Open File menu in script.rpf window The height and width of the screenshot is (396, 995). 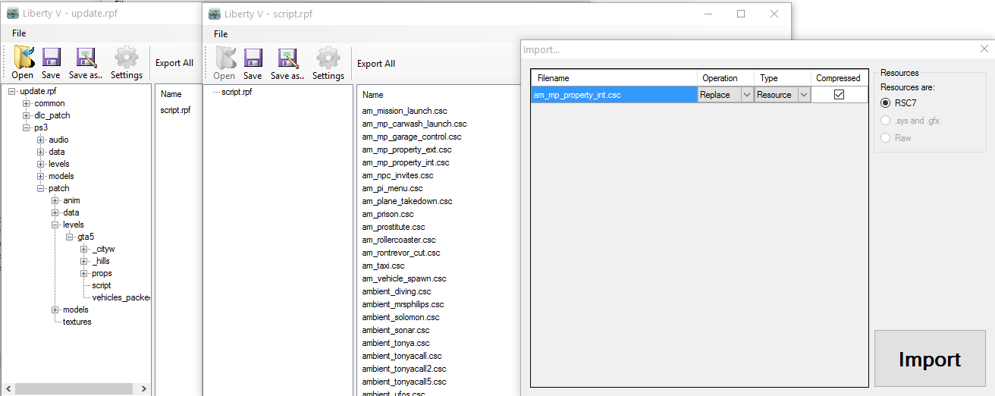click(x=221, y=33)
